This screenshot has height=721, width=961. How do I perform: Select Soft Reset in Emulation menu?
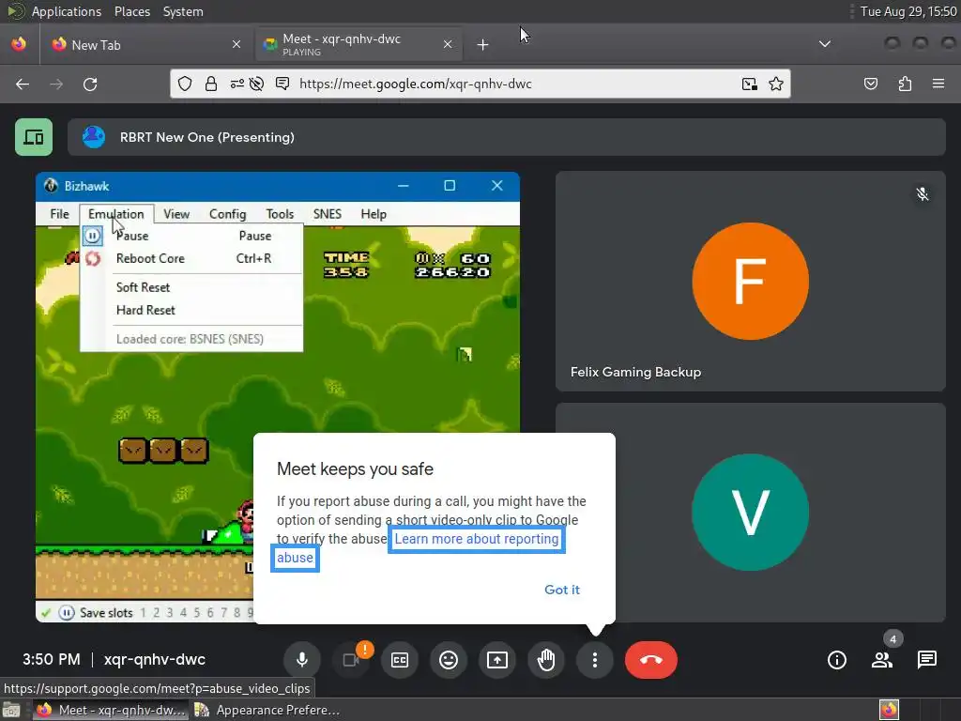191,287
